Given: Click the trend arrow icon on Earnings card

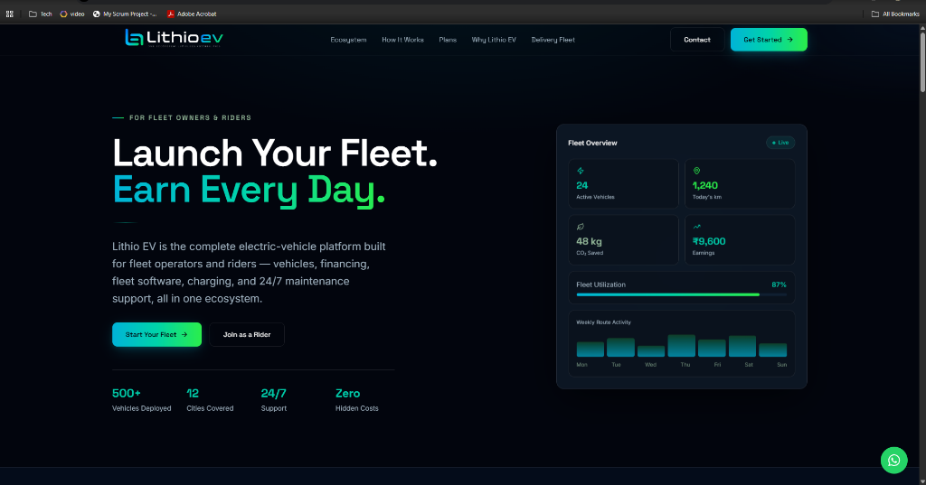Looking at the screenshot, I should pyautogui.click(x=697, y=227).
